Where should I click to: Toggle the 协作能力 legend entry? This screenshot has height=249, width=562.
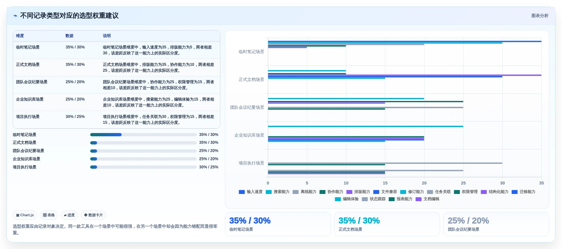pyautogui.click(x=331, y=192)
